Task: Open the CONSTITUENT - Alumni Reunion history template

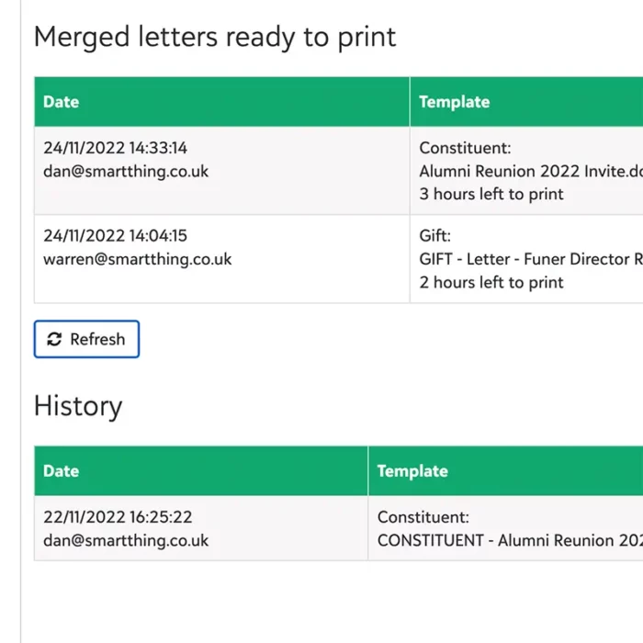Action: pos(510,540)
